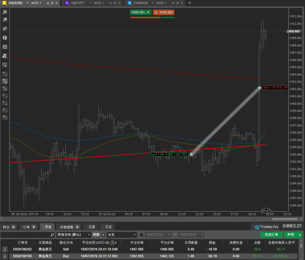Detach the XAUUSD chart window icon
Viewport: 305px width, 260px height.
click(48, 3)
